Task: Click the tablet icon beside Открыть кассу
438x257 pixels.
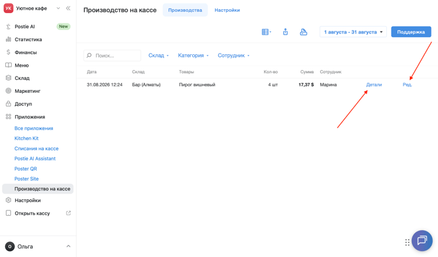Action: coord(8,213)
